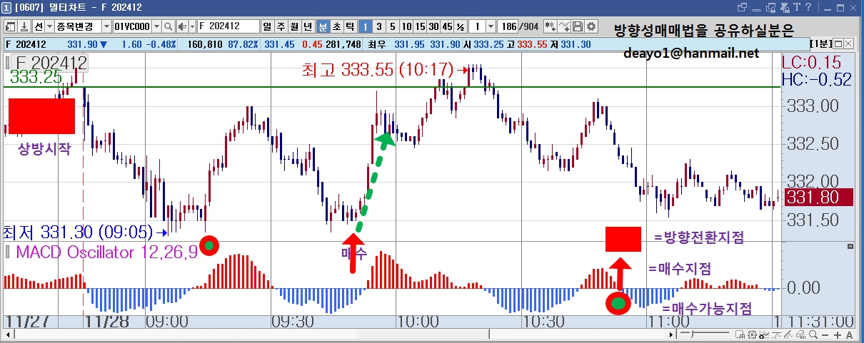Click the save chart floppy disk icon
864x343 pixels.
(x=578, y=26)
